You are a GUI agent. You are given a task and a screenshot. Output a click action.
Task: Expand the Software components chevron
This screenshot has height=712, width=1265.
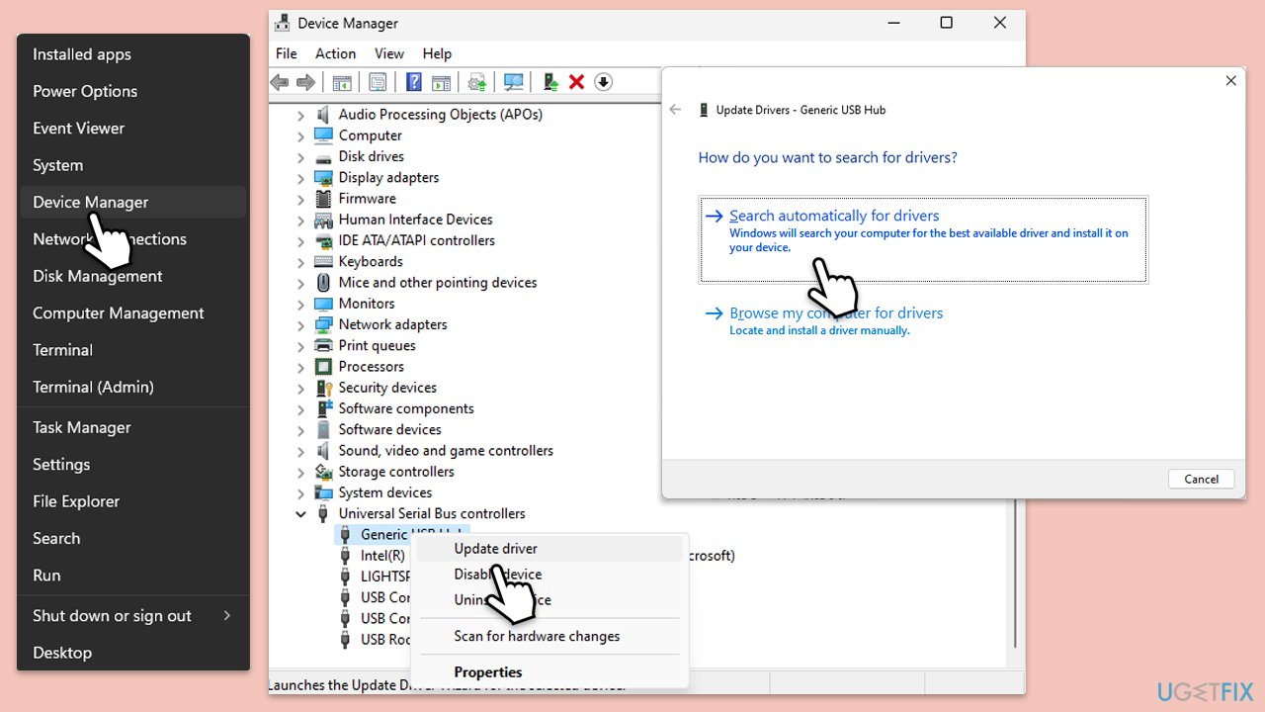[301, 408]
